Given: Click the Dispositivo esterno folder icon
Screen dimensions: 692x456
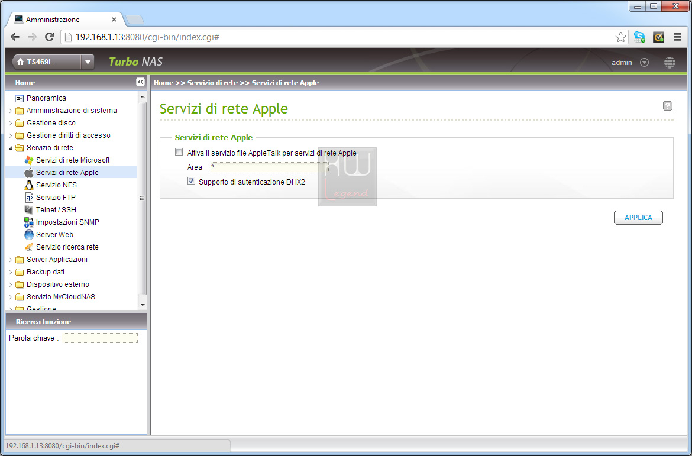Looking at the screenshot, I should click(x=20, y=284).
